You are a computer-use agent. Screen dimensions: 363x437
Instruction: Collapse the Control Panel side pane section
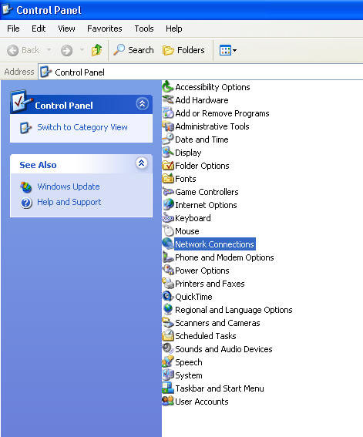click(x=142, y=104)
